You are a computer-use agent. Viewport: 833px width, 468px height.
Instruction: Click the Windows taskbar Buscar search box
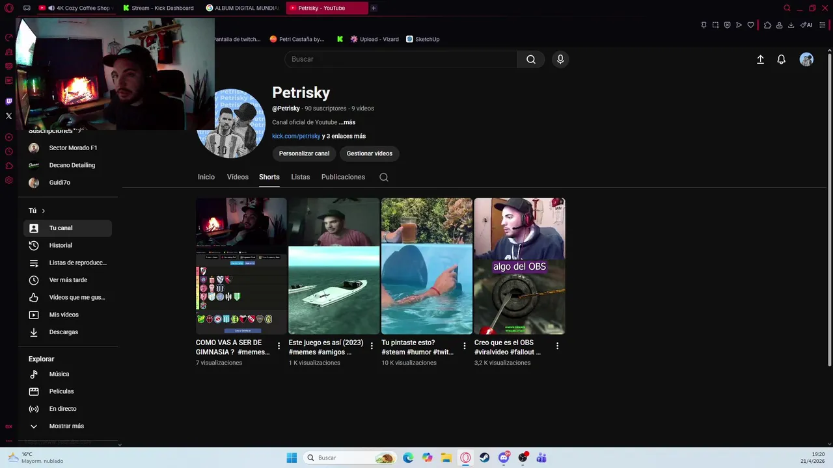tap(349, 458)
